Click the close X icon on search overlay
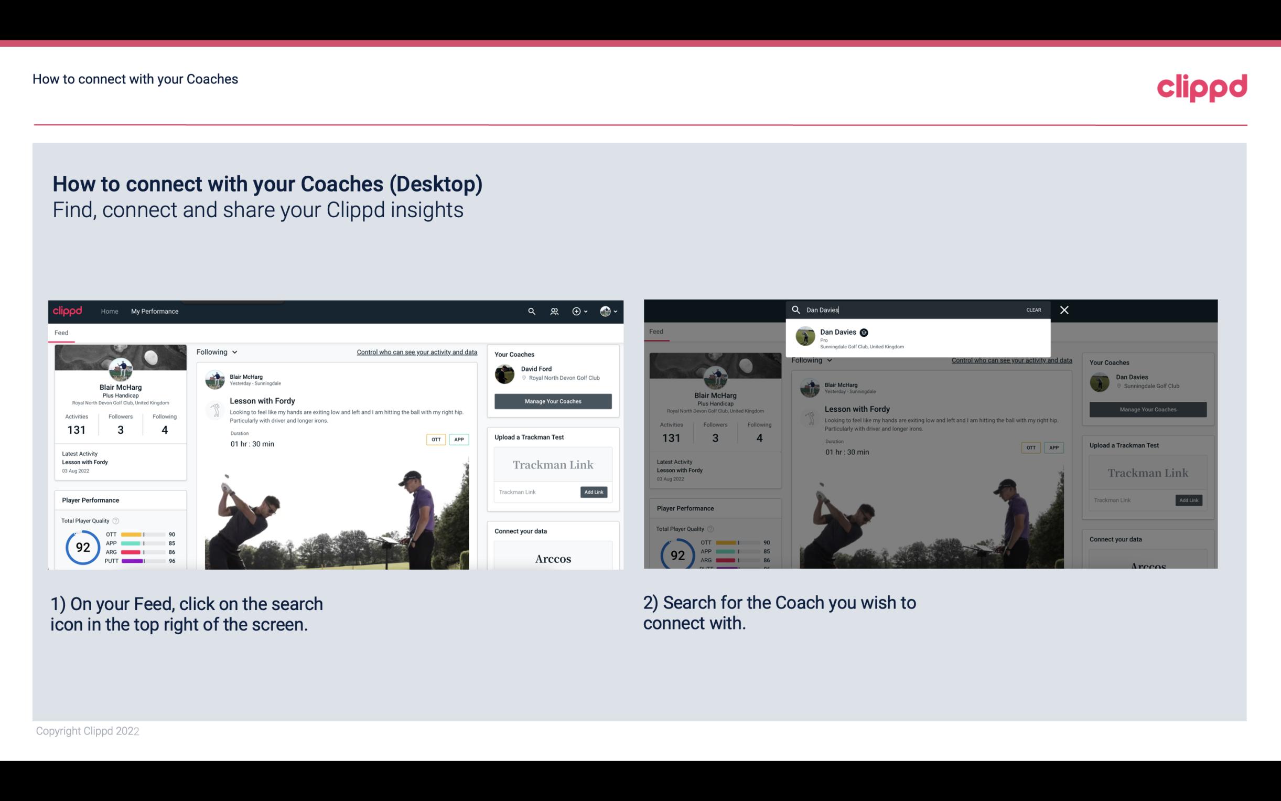Viewport: 1281px width, 801px height. click(x=1063, y=309)
